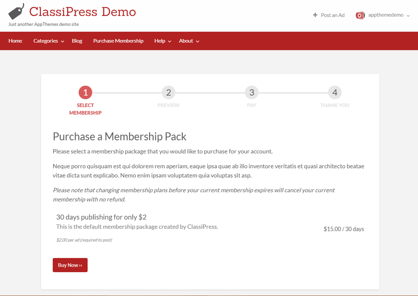Screen dimensions: 418x296
Task: Select the THANK YOU step label
Action: [335, 105]
